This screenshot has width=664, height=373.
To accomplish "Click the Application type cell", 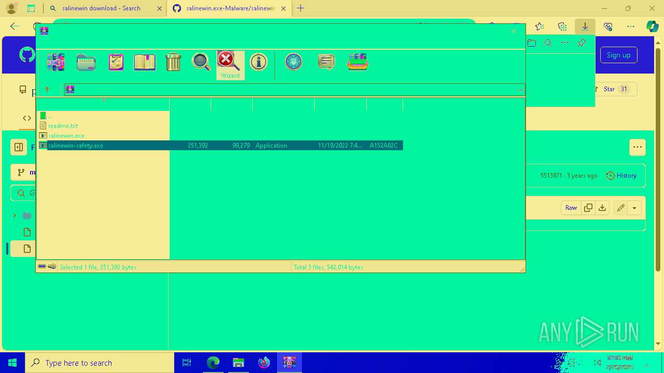I will (x=271, y=146).
